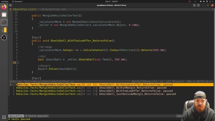Image resolution: width=215 pixels, height=121 pixels.
Task: Show Applications grid at dock bottom
Action: pos(4,117)
